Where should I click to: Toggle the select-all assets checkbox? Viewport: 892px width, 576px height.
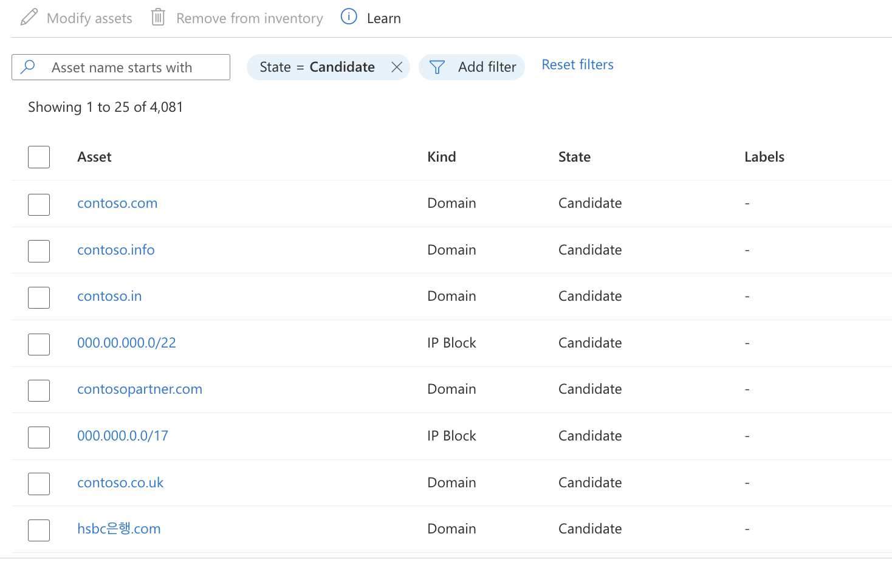click(39, 157)
